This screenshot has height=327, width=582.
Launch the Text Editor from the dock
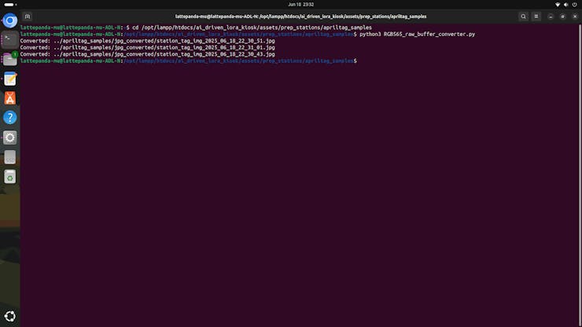tap(10, 79)
